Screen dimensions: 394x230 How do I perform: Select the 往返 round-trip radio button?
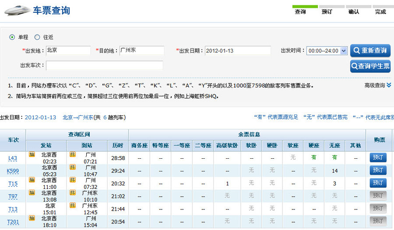coord(37,37)
